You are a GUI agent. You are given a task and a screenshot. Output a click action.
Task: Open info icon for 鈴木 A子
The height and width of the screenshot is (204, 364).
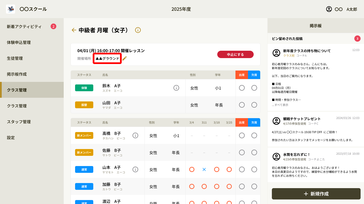point(176,88)
